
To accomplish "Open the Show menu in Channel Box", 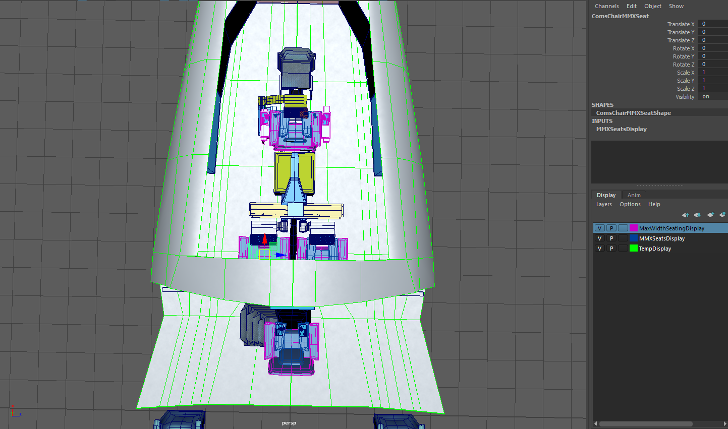I will coord(676,6).
